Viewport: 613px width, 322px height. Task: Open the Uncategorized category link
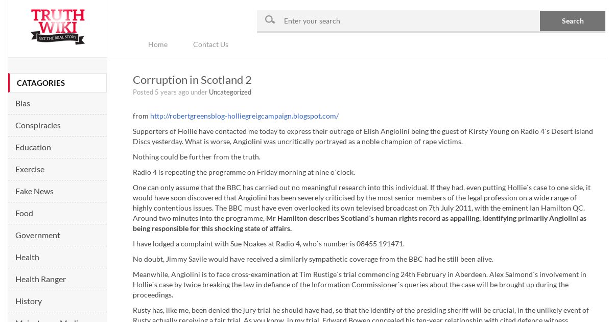230,93
